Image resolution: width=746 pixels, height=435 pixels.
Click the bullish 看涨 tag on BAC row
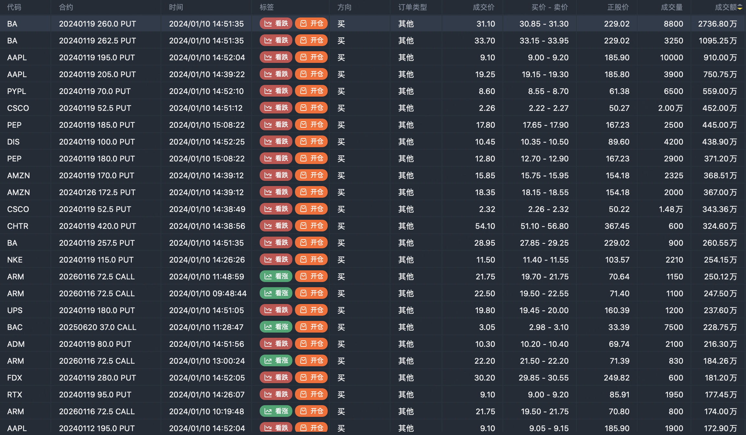click(x=276, y=327)
